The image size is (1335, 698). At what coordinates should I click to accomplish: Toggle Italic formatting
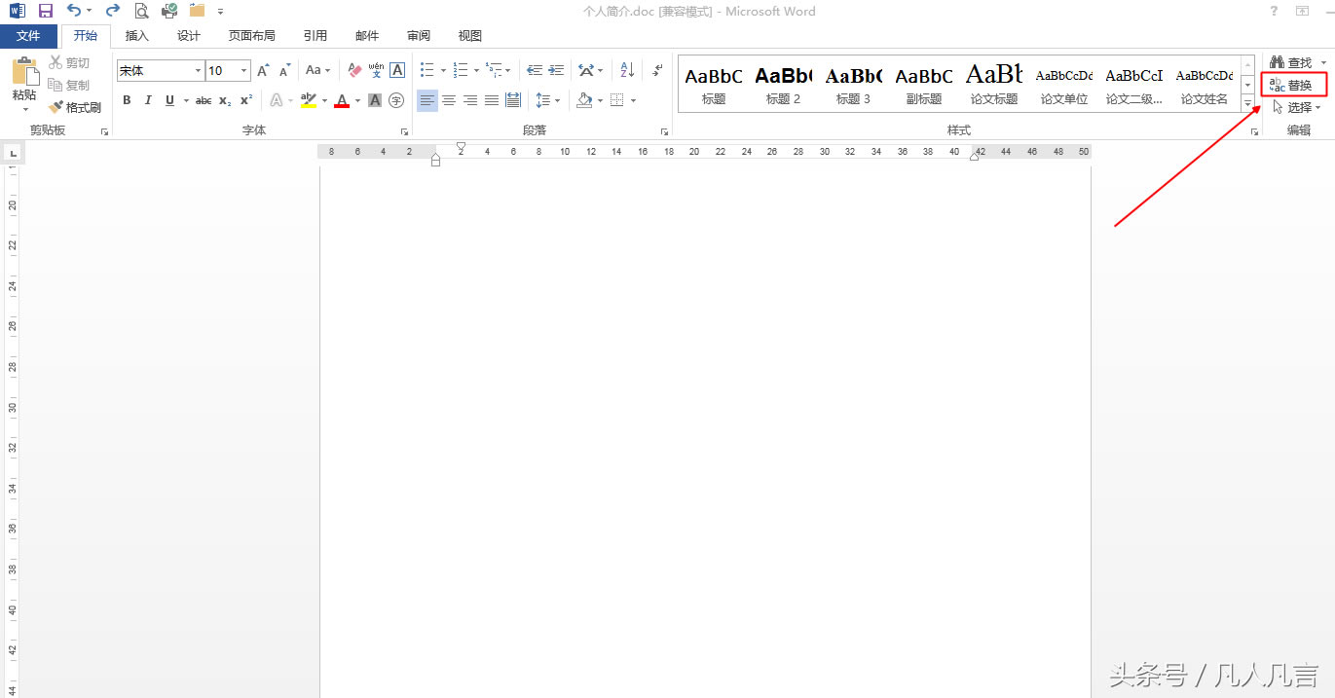(x=148, y=100)
